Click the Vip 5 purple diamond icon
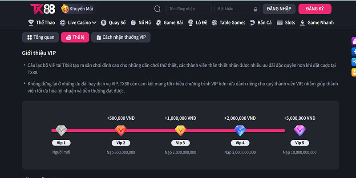Screen dimensions: 356x178 point(299,130)
